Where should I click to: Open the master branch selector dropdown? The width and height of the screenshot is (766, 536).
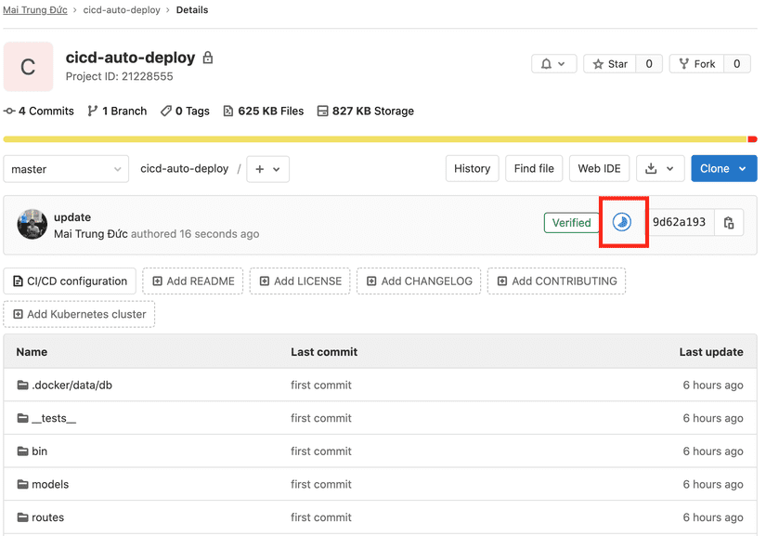pyautogui.click(x=65, y=169)
